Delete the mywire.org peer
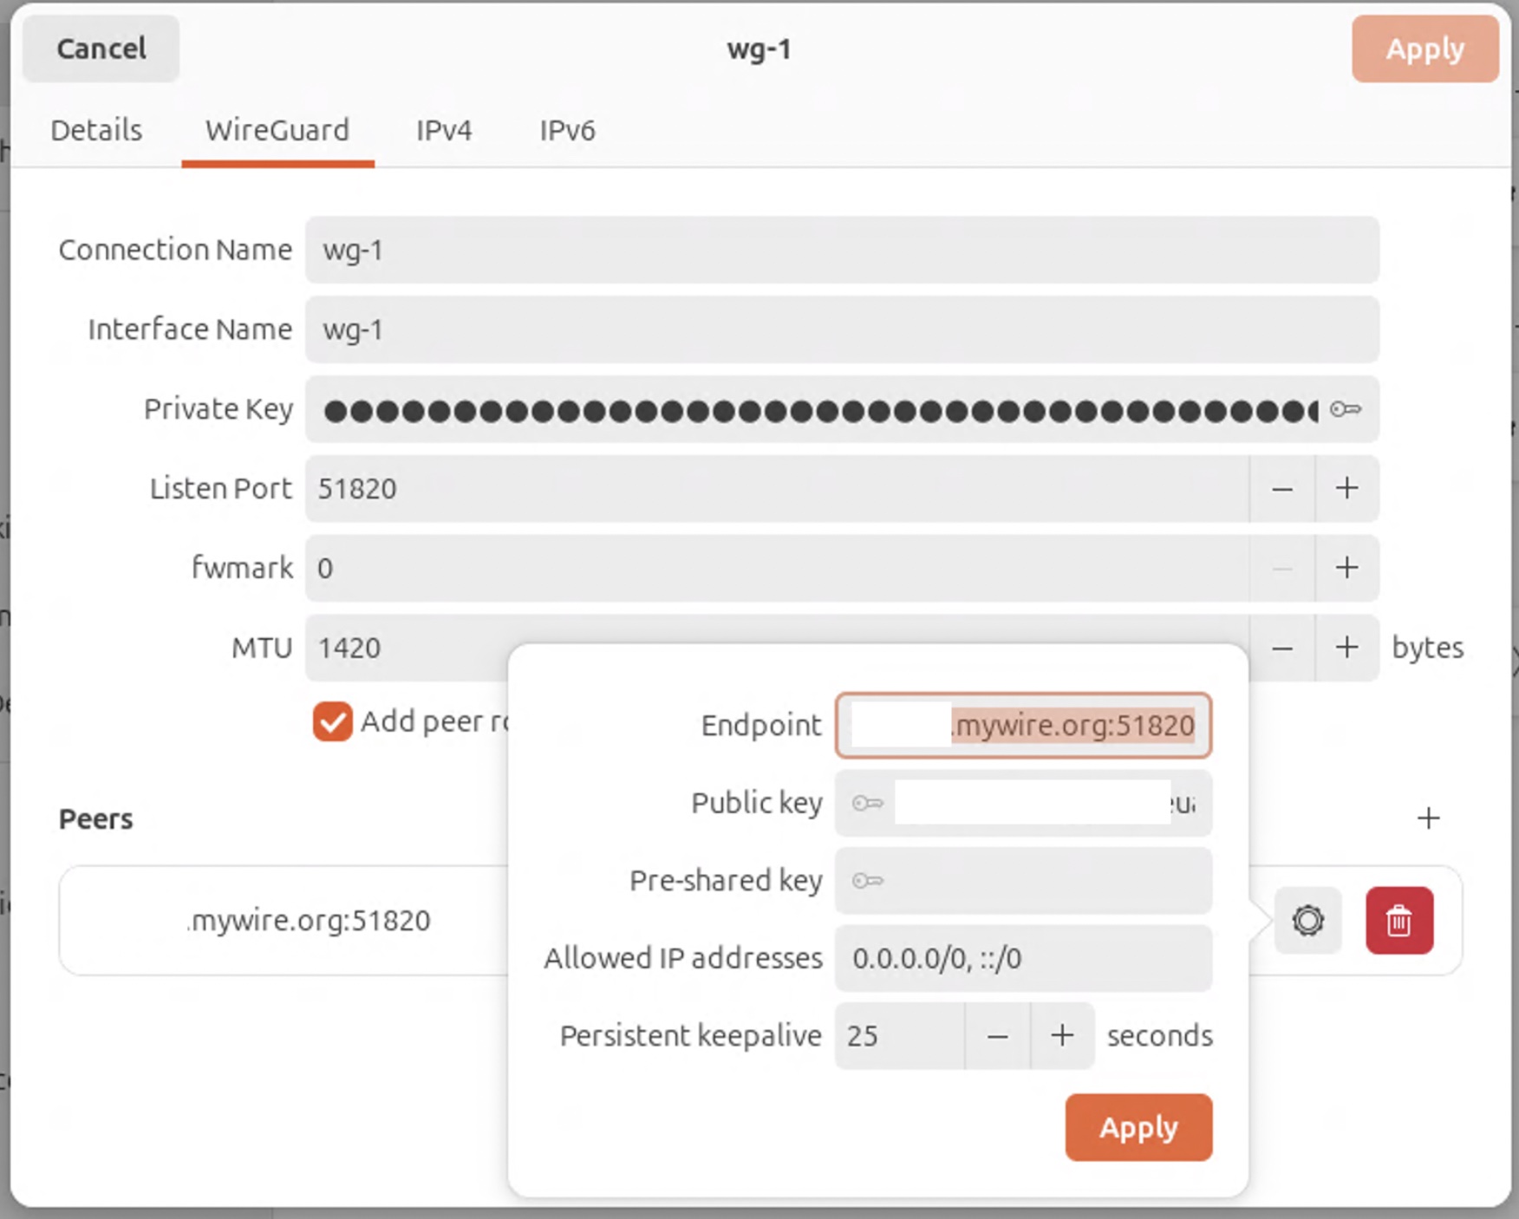Screen dimensions: 1519x1219 [1399, 921]
